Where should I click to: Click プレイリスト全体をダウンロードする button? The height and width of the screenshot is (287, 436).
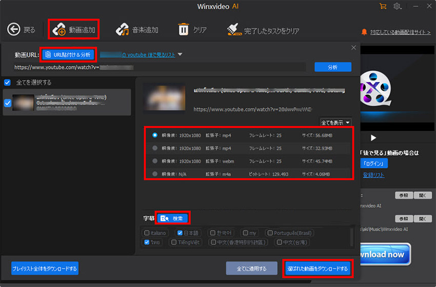(x=45, y=269)
